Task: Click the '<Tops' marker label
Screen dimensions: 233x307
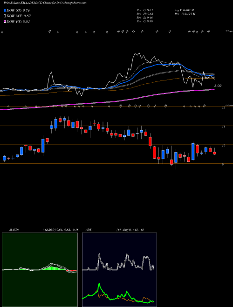Action: pos(229,31)
